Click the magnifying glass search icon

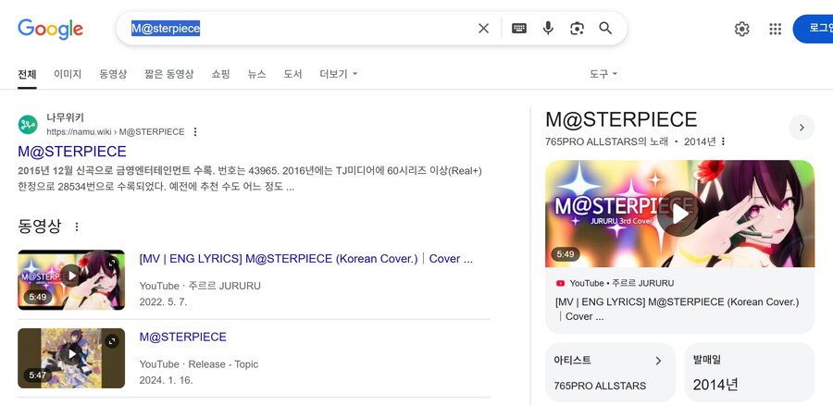(605, 28)
